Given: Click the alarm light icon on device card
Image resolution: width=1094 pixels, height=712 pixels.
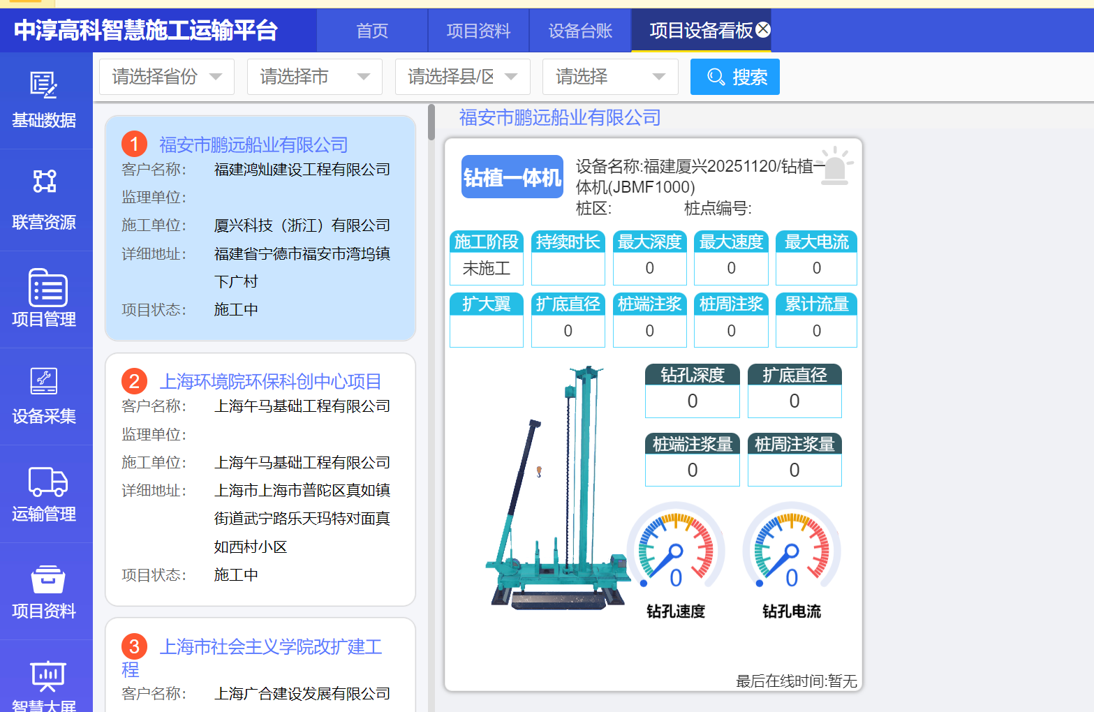Looking at the screenshot, I should (x=834, y=166).
